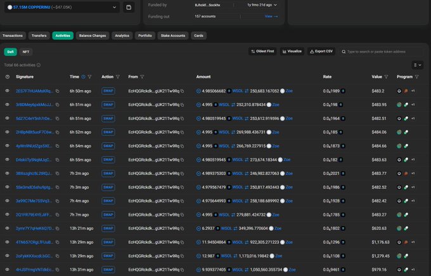This screenshot has height=276, width=431.
Task: Expand the Funded by 1y 9mo 21d ago chevron
Action: pos(275,5)
